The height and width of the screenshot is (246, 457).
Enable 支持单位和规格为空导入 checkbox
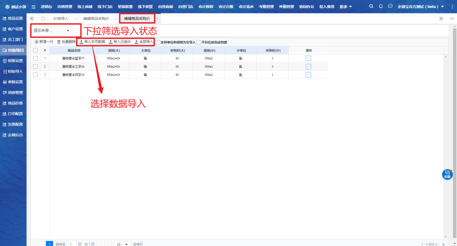[158, 42]
